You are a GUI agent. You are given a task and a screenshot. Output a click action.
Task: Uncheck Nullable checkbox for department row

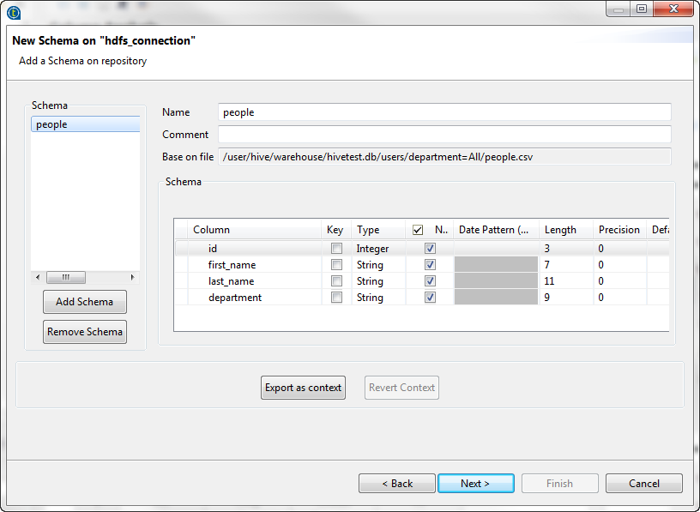430,298
